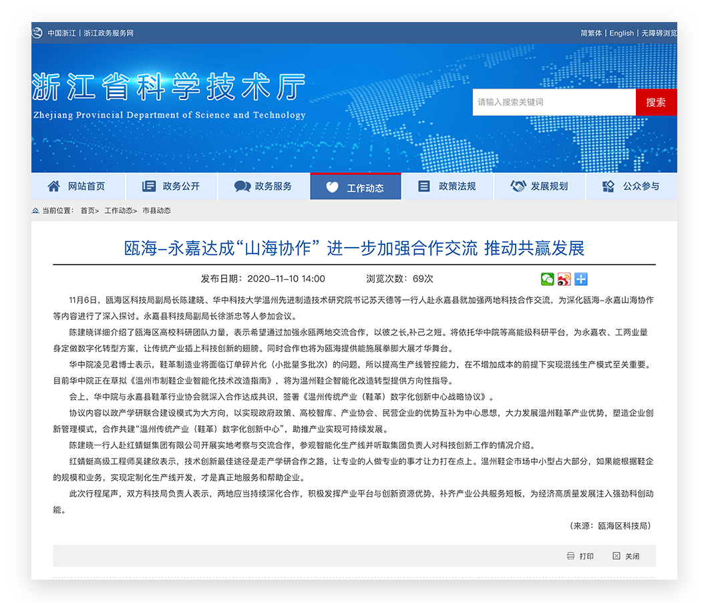Click the paragraph starting 红蜻蜓高级工程师吴建欣
The width and height of the screenshot is (710, 603).
pyautogui.click(x=353, y=469)
